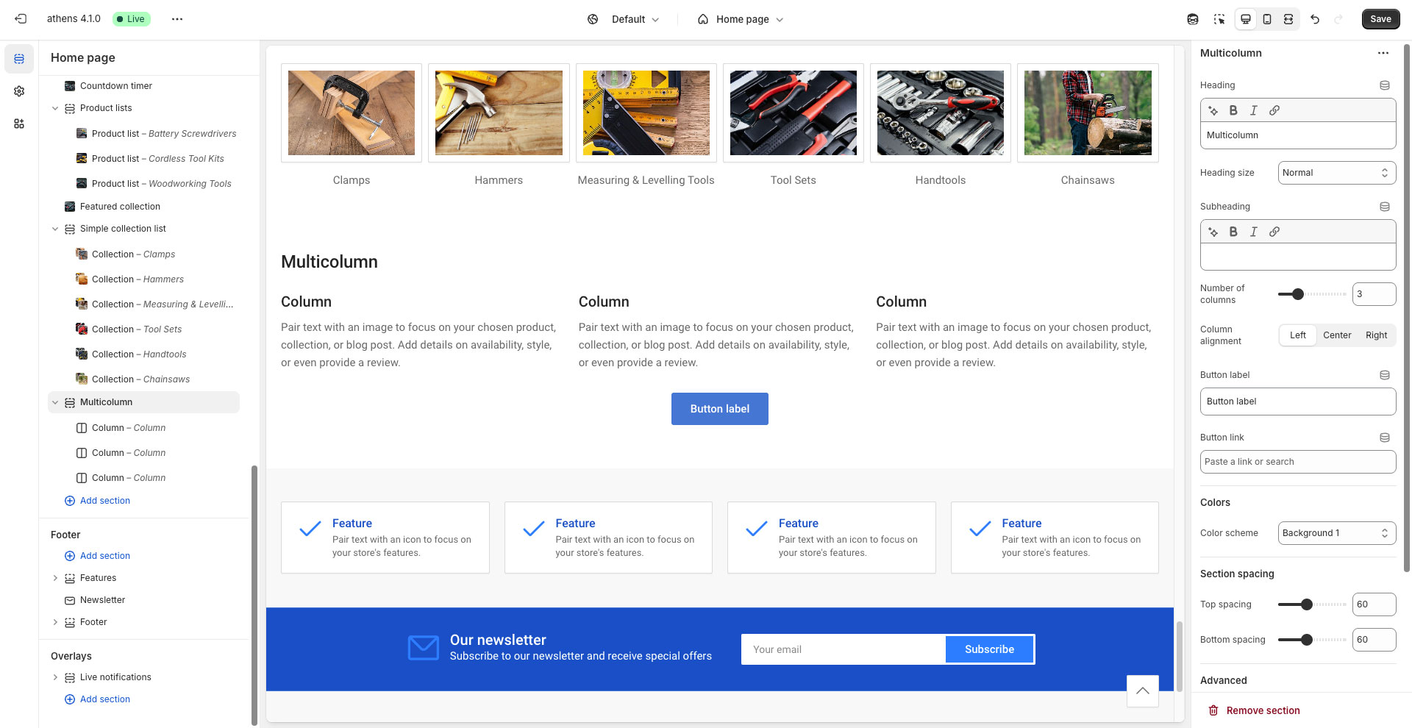Switch to mobile preview icon
The image size is (1412, 728).
1267,19
